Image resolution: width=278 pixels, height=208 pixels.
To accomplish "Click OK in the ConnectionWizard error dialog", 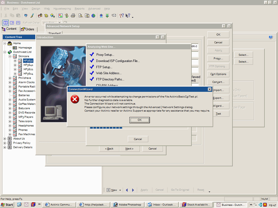I will click(x=139, y=120).
